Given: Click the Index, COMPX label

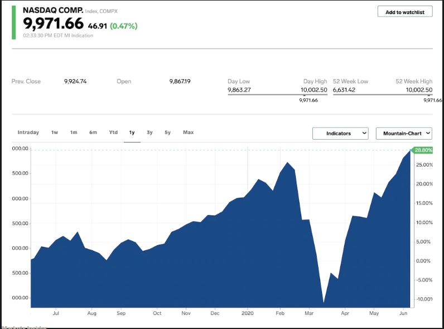Looking at the screenshot, I should point(101,11).
